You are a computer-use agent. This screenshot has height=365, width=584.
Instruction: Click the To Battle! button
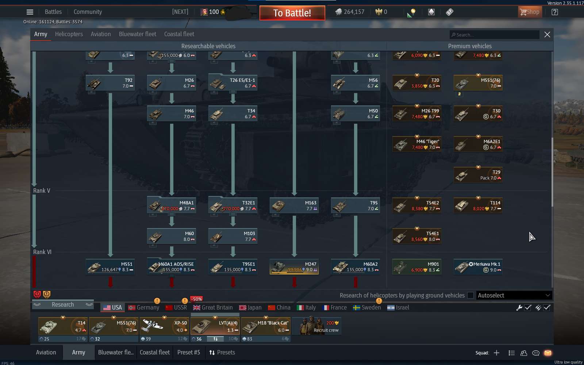(x=292, y=13)
